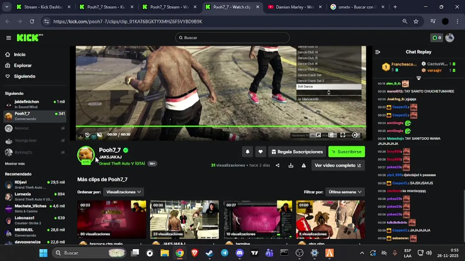Share the clip with the share icon
This screenshot has height=261, width=465.
click(x=278, y=165)
